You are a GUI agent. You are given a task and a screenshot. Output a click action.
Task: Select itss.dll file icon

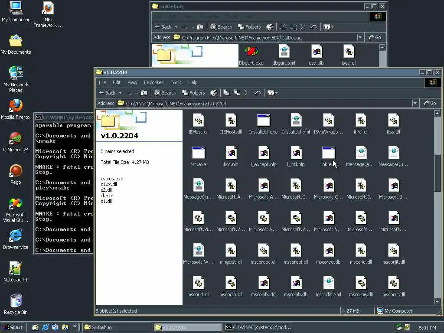pos(394,120)
